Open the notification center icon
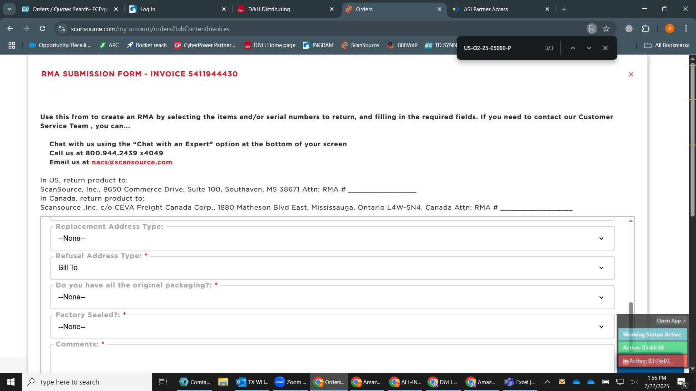This screenshot has height=391, width=696. [x=682, y=382]
